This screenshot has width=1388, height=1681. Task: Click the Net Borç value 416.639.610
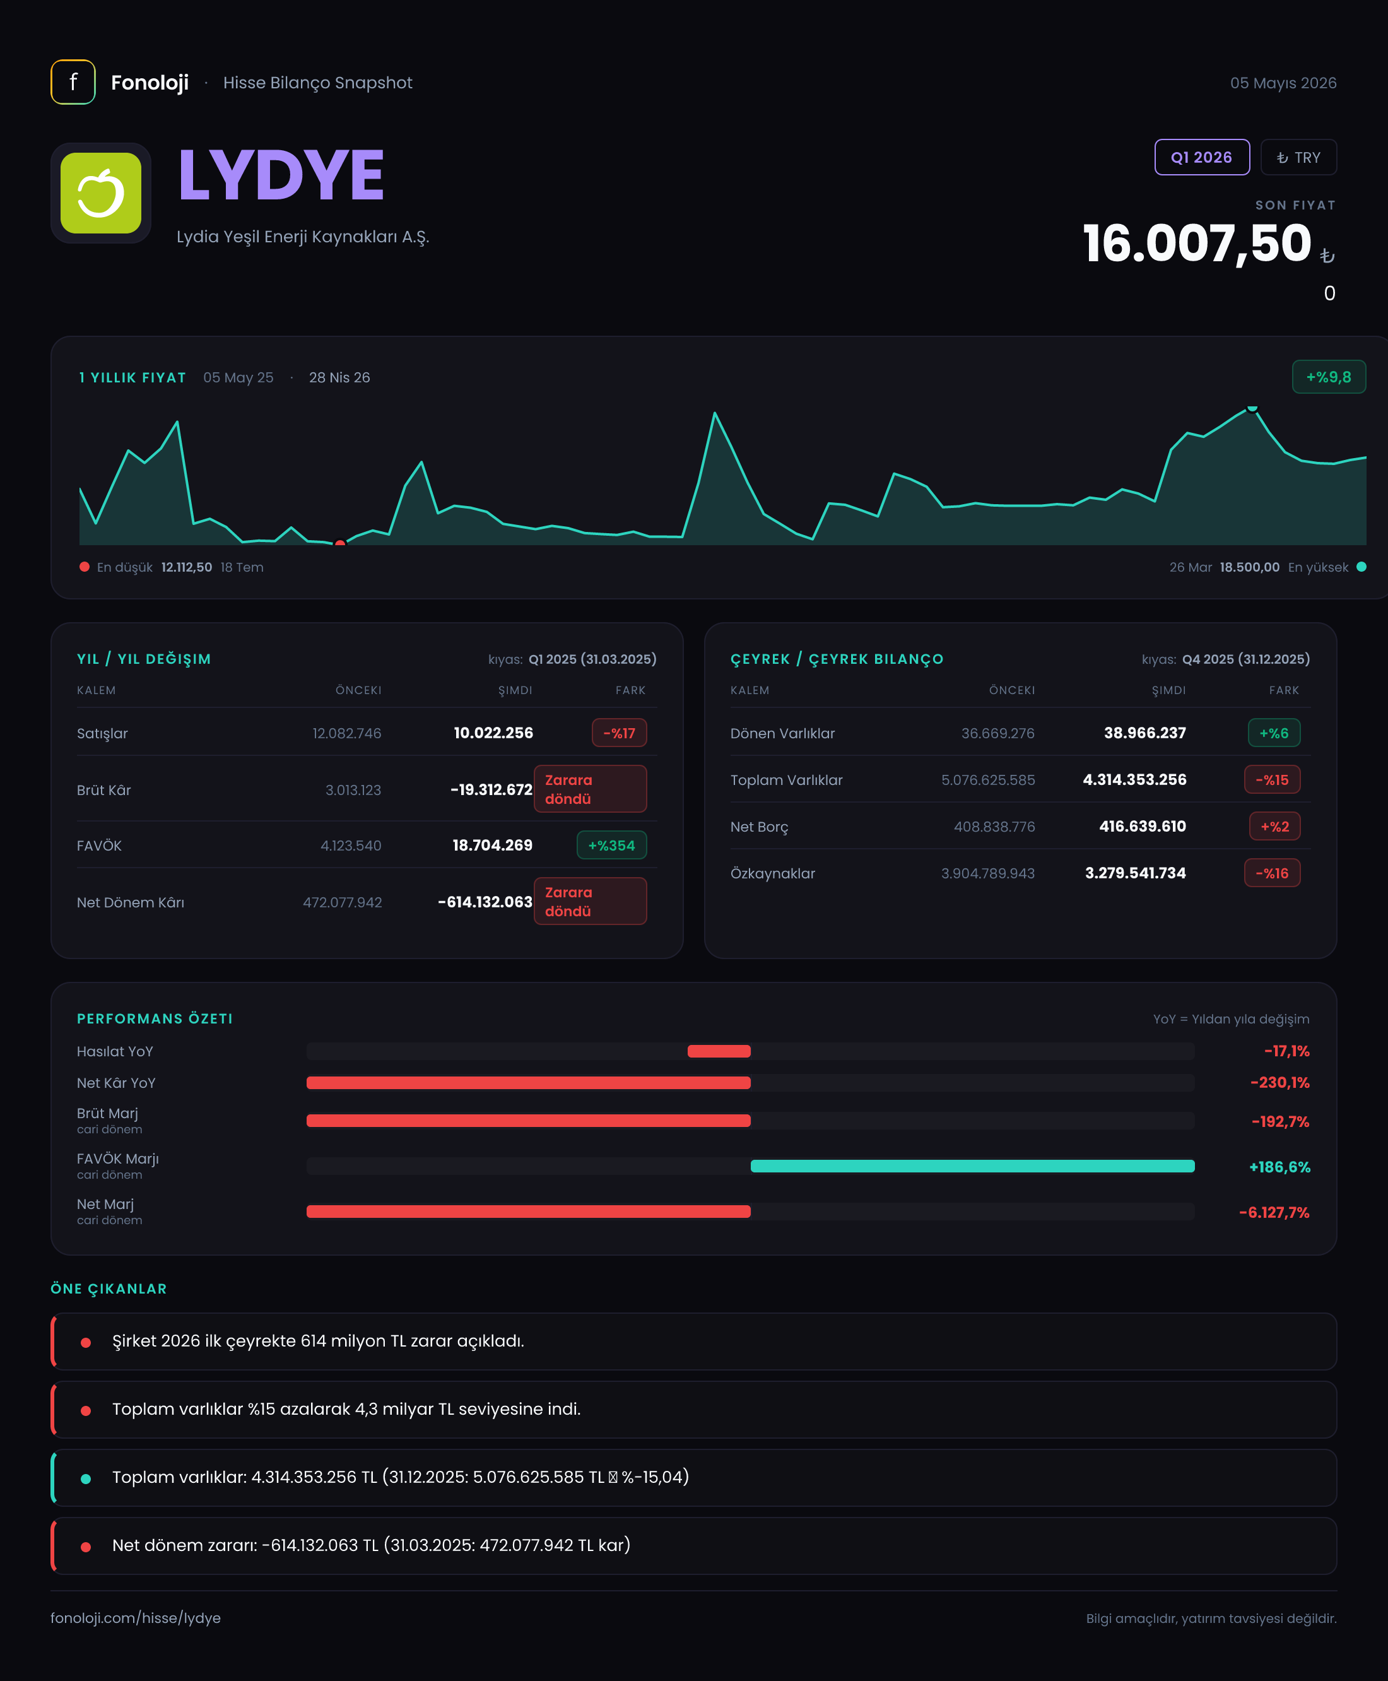point(1143,826)
